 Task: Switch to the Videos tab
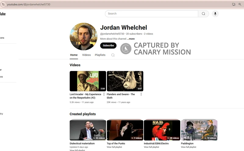[86, 55]
